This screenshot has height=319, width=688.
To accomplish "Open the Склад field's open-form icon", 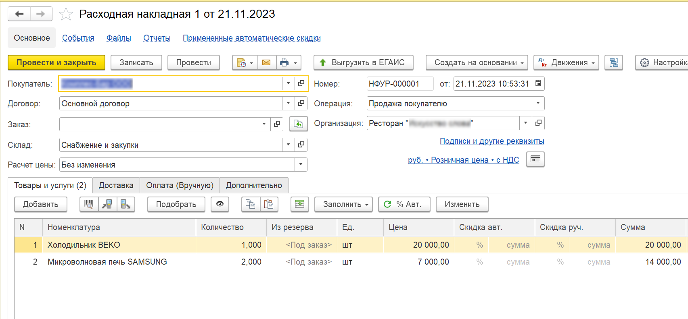I will click(x=301, y=145).
